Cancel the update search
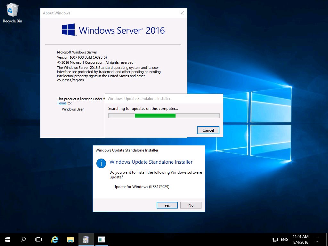The image size is (328, 246). coord(208,130)
